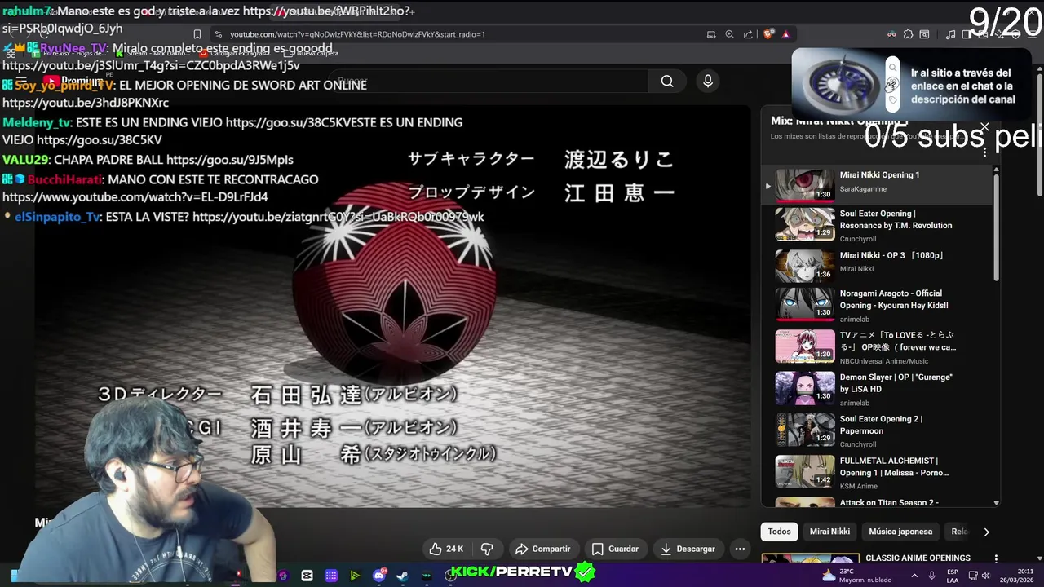Play FULLMETAL ALCHEMIST Opening 1 Melissa
The height and width of the screenshot is (587, 1044).
tap(877, 472)
